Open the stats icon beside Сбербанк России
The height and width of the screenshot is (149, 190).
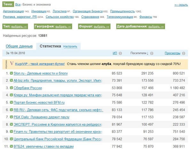11,88
